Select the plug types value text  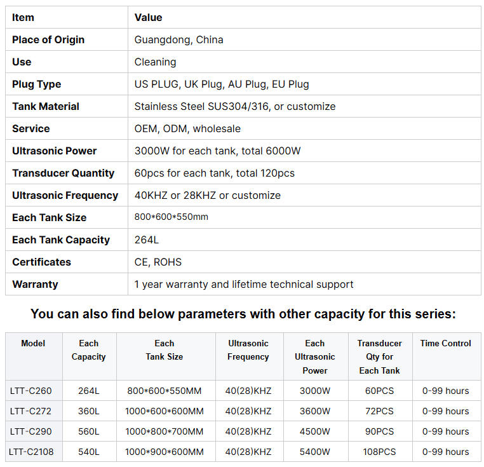pos(222,84)
